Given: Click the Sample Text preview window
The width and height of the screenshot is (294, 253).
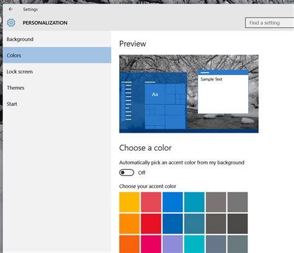Looking at the screenshot, I should (x=223, y=92).
